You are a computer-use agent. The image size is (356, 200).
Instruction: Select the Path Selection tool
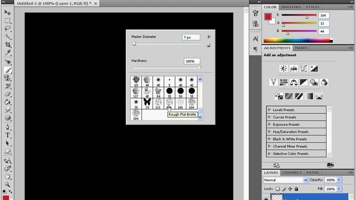point(7,143)
